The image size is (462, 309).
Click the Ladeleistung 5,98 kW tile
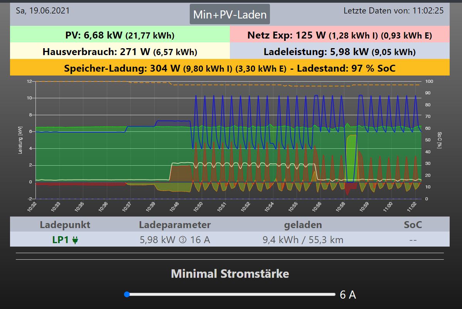tap(339, 52)
